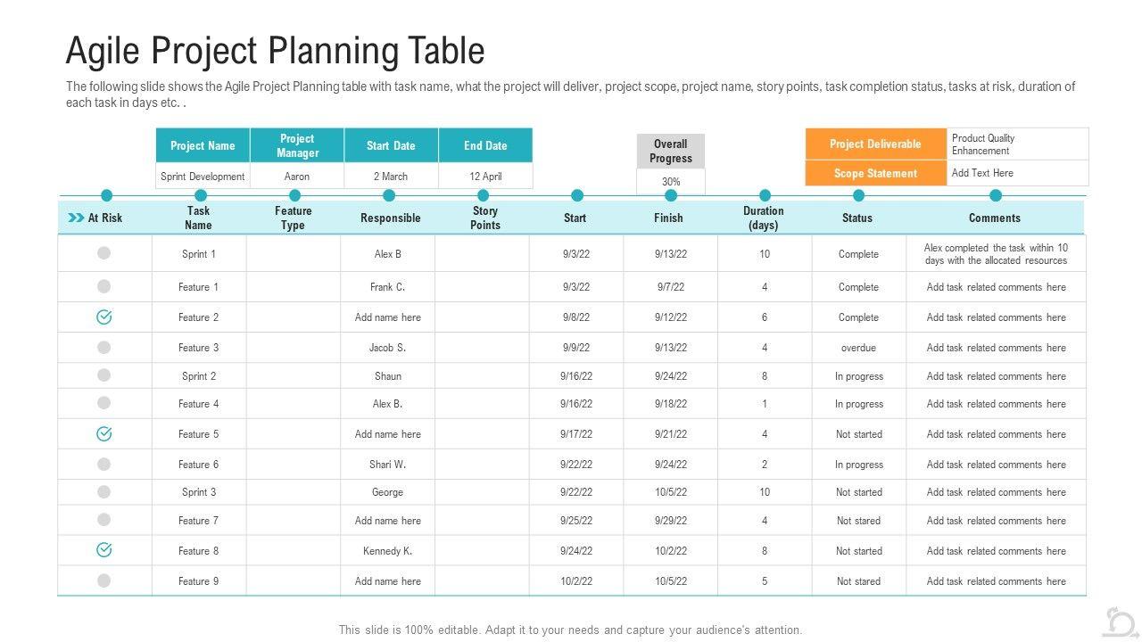Viewport: 1142px width, 642px height.
Task: Select the Project Manager header cell
Action: pos(297,145)
